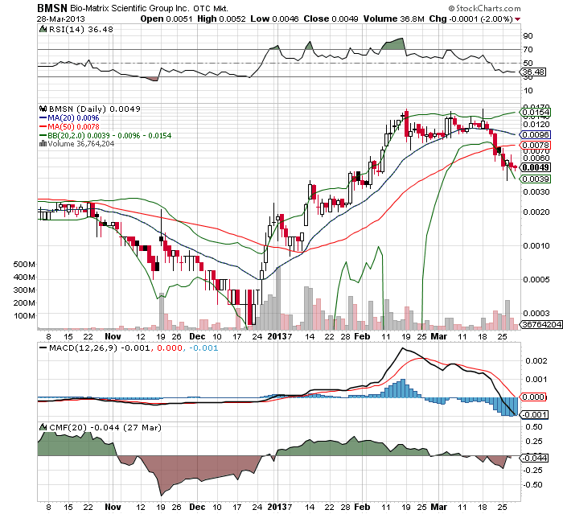Click the bold 0.0049 last price tag
563x514 pixels.
536,167
